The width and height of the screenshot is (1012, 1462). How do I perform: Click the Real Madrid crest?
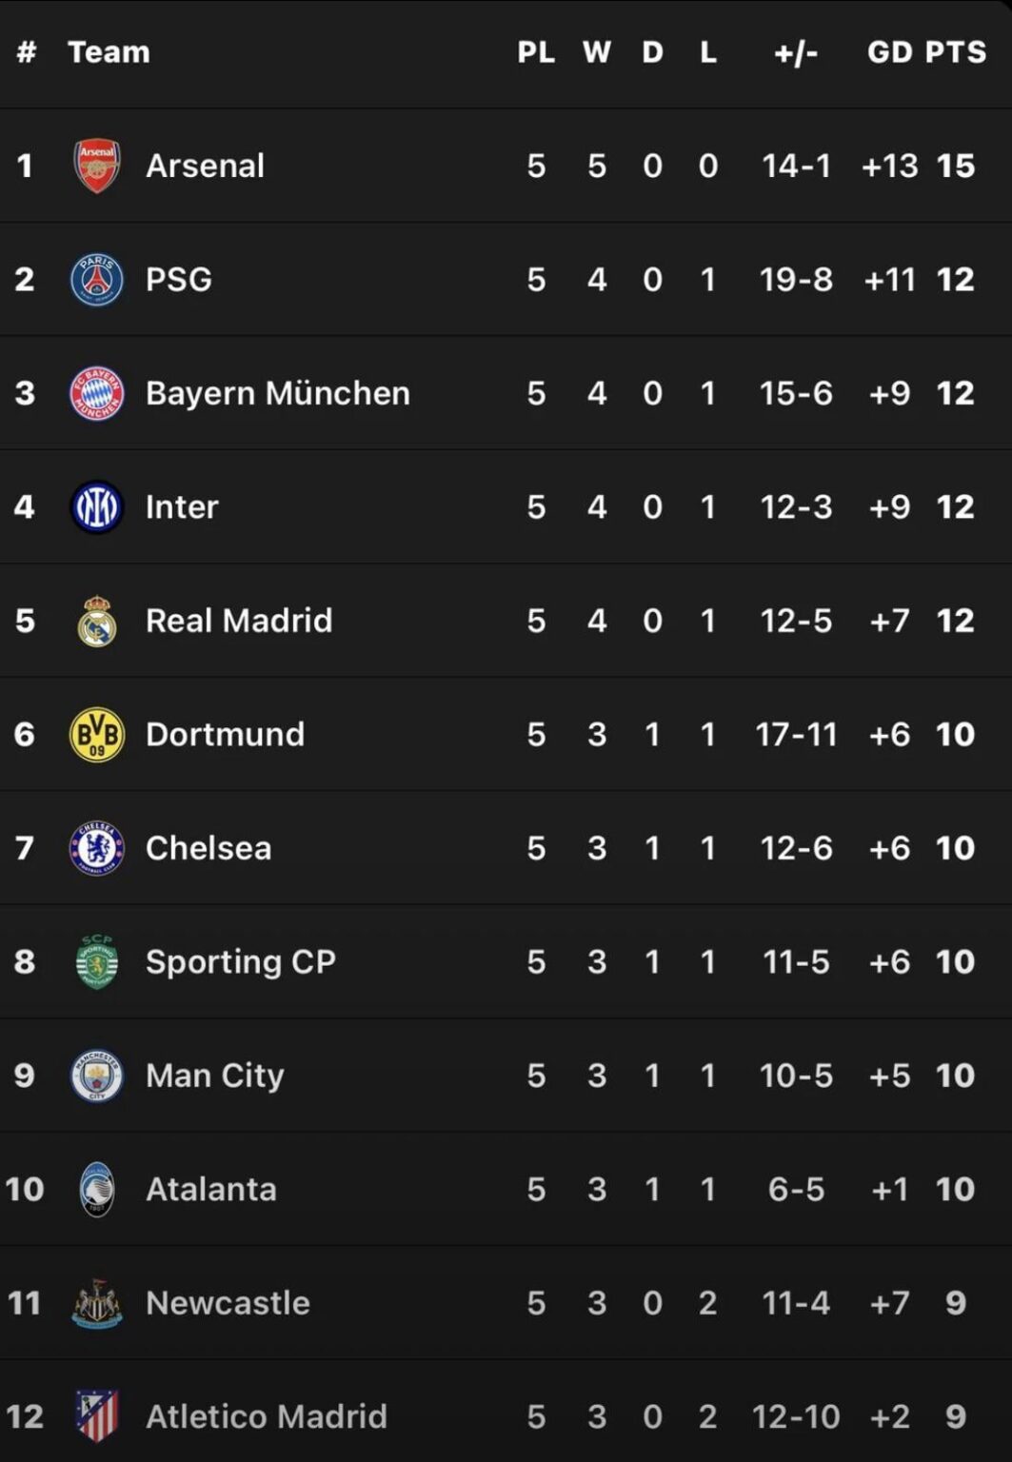coord(96,620)
